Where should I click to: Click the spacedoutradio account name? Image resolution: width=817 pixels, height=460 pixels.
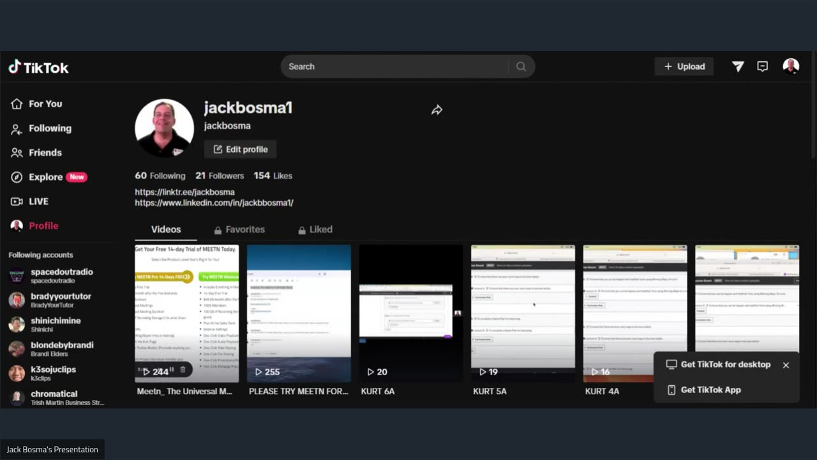[62, 272]
